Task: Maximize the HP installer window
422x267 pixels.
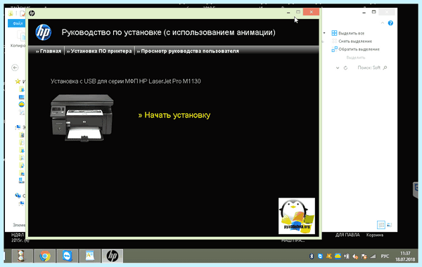Action: (298, 12)
